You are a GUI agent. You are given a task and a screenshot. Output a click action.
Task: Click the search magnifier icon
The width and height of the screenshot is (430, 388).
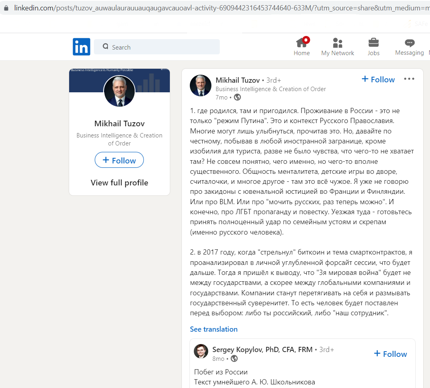106,47
